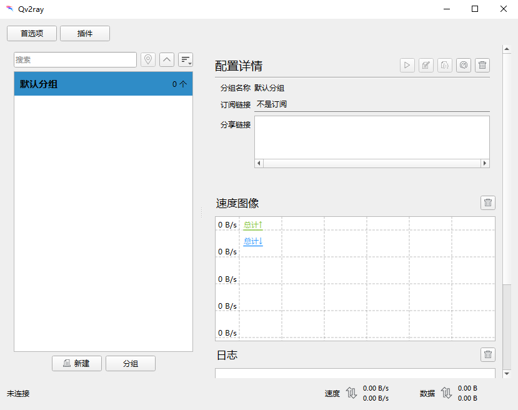This screenshot has width=518, height=410.
Task: Clear the 日志 log with its trash icon
Action: (x=488, y=354)
